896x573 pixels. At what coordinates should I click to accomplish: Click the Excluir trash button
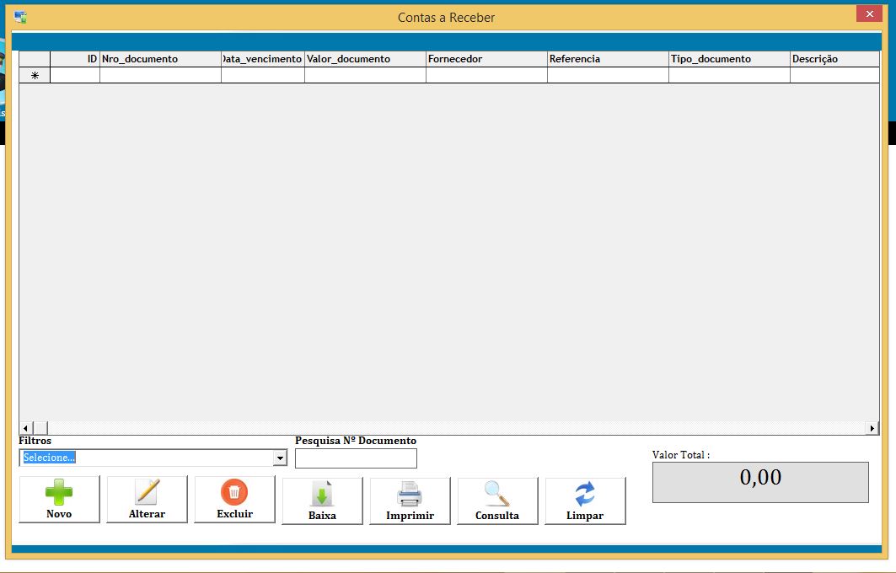click(x=234, y=499)
